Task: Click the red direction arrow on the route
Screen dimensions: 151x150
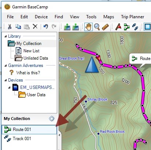Action: click(99, 58)
